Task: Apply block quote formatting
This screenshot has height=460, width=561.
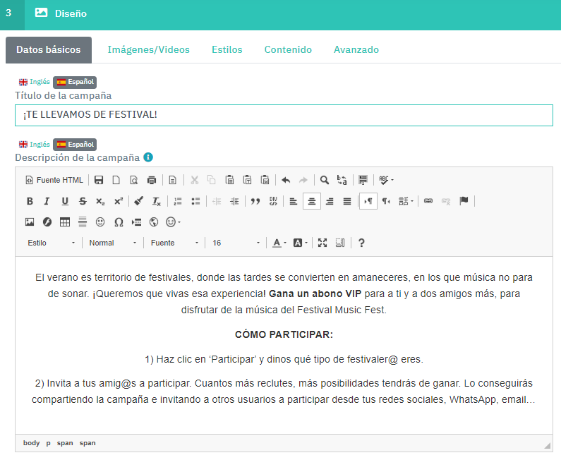Action: pos(255,201)
